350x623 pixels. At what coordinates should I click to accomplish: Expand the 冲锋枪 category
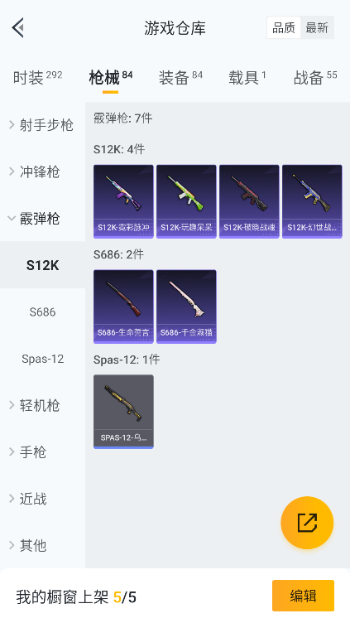pos(42,171)
